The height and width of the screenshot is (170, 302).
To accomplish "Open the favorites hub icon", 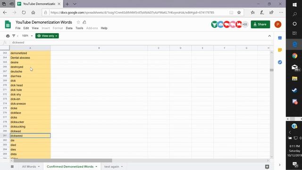I will [253, 13].
